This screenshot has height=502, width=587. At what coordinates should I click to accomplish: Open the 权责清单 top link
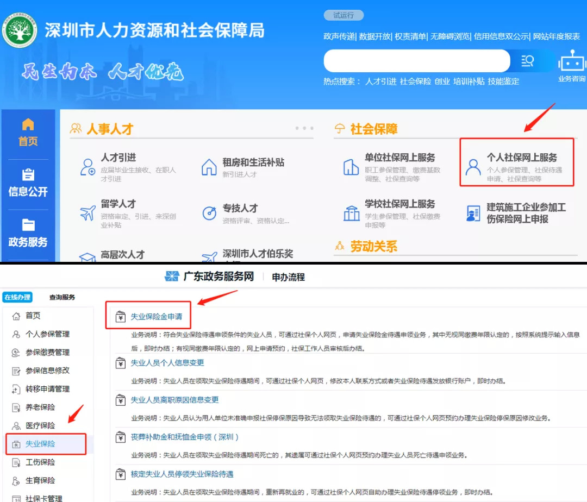tap(410, 36)
